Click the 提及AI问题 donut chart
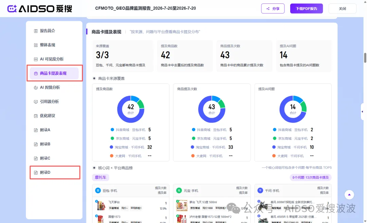The width and height of the screenshot is (367, 223). click(x=293, y=109)
